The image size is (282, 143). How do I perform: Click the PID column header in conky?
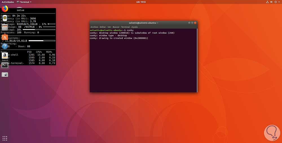[29, 52]
